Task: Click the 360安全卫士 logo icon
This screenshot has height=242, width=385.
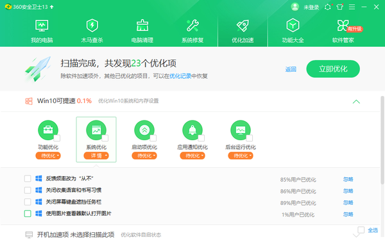Action: coord(8,7)
